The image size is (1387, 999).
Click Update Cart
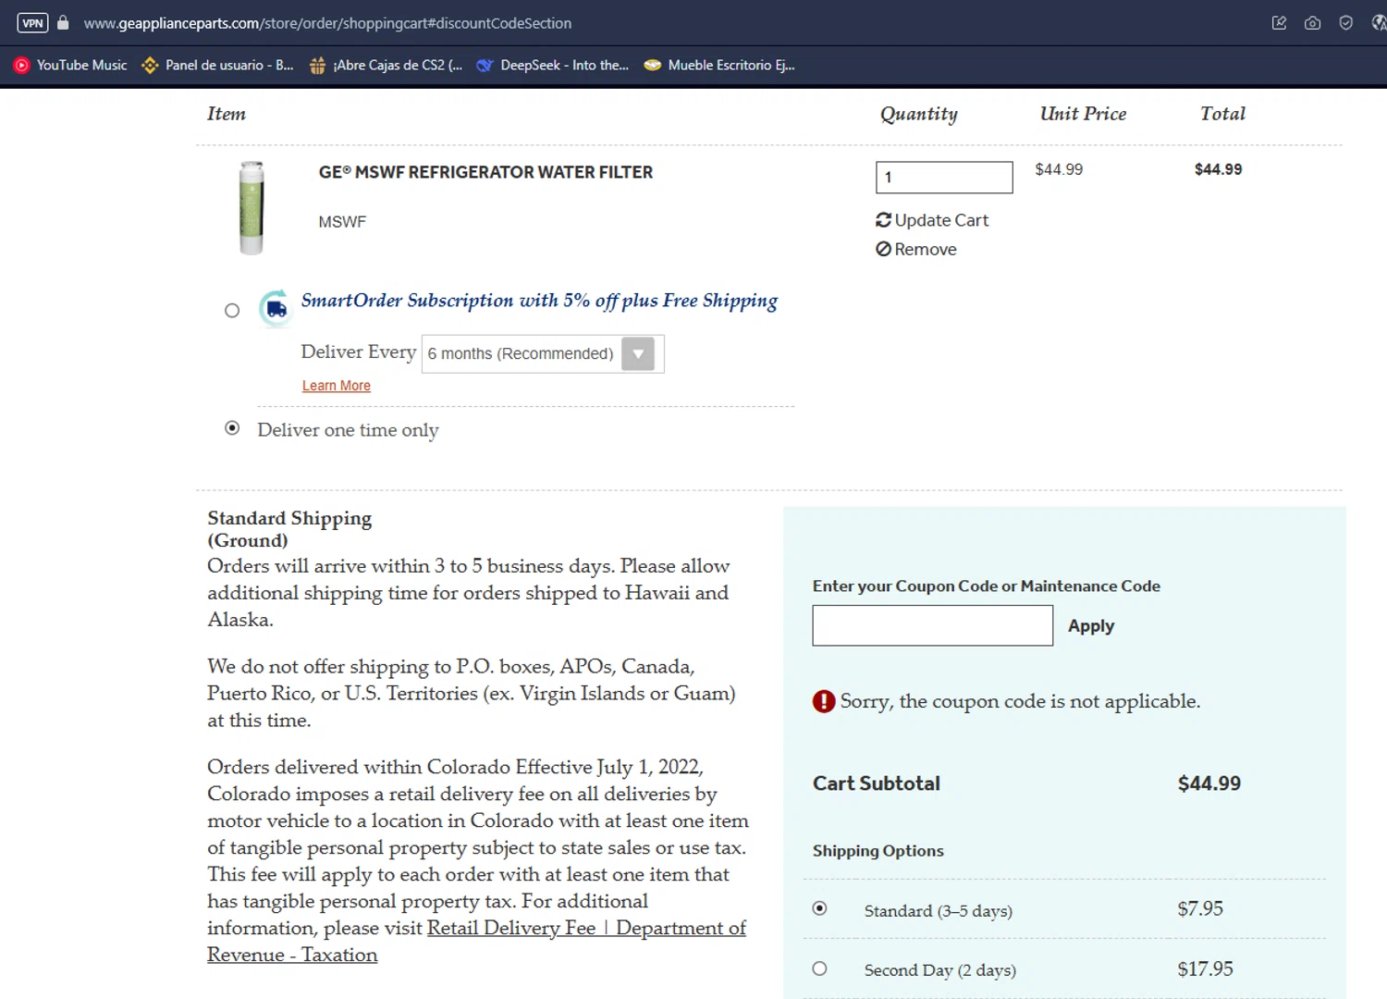coord(932,220)
